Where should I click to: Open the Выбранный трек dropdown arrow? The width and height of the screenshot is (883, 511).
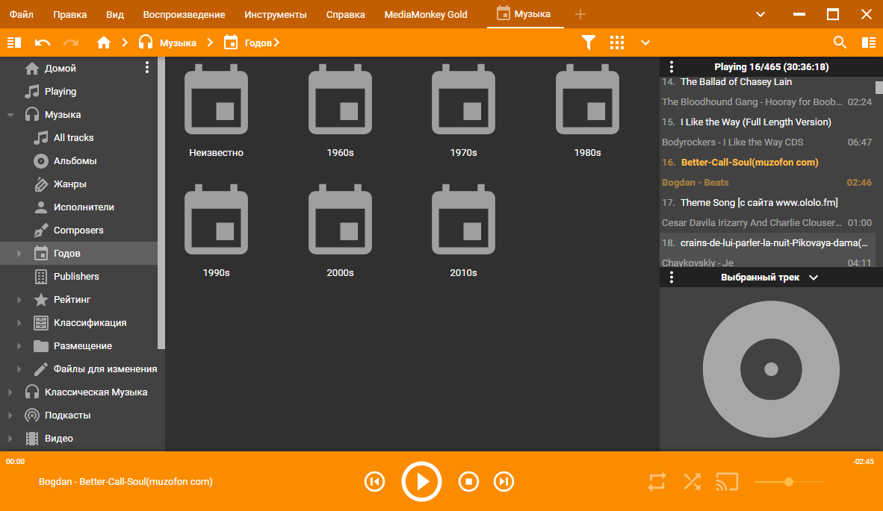(x=814, y=278)
